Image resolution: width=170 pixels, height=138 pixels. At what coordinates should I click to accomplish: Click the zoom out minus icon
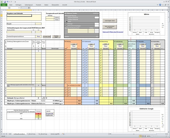[x=151, y=136]
